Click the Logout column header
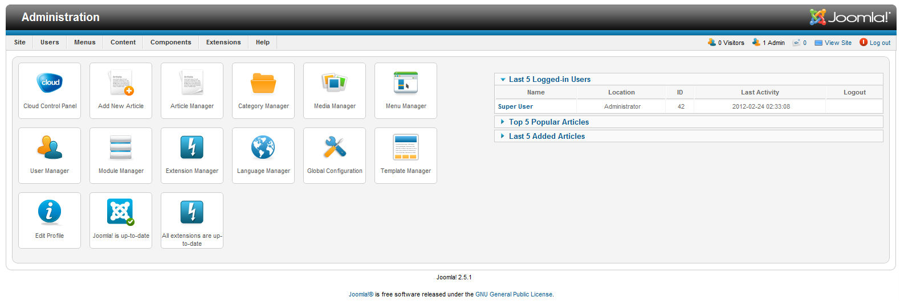900x301 pixels. (854, 92)
